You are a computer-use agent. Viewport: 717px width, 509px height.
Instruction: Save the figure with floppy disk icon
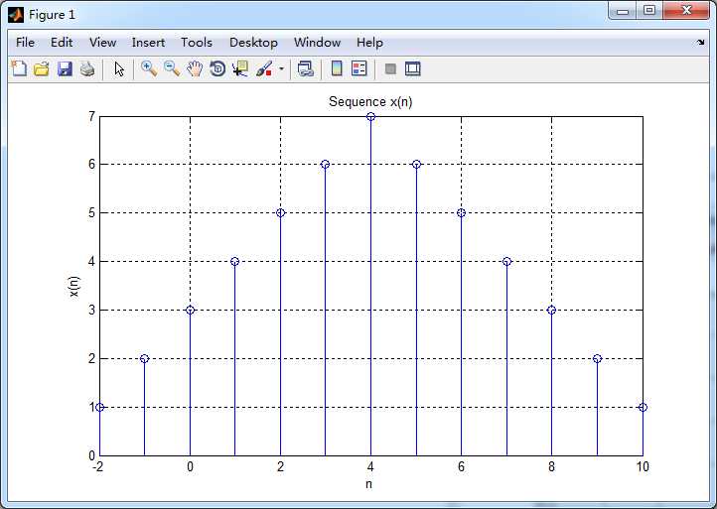65,69
